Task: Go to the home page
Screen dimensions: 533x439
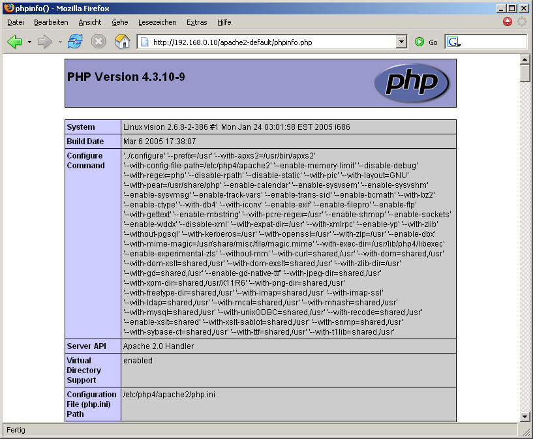Action: [x=122, y=42]
